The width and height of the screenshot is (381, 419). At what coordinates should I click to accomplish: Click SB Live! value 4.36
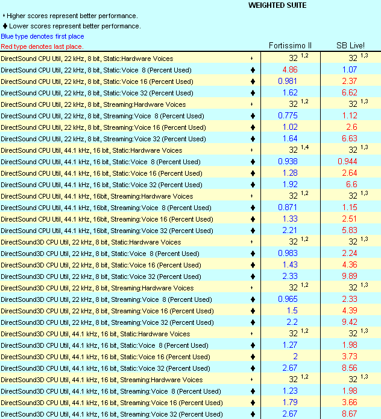point(350,265)
